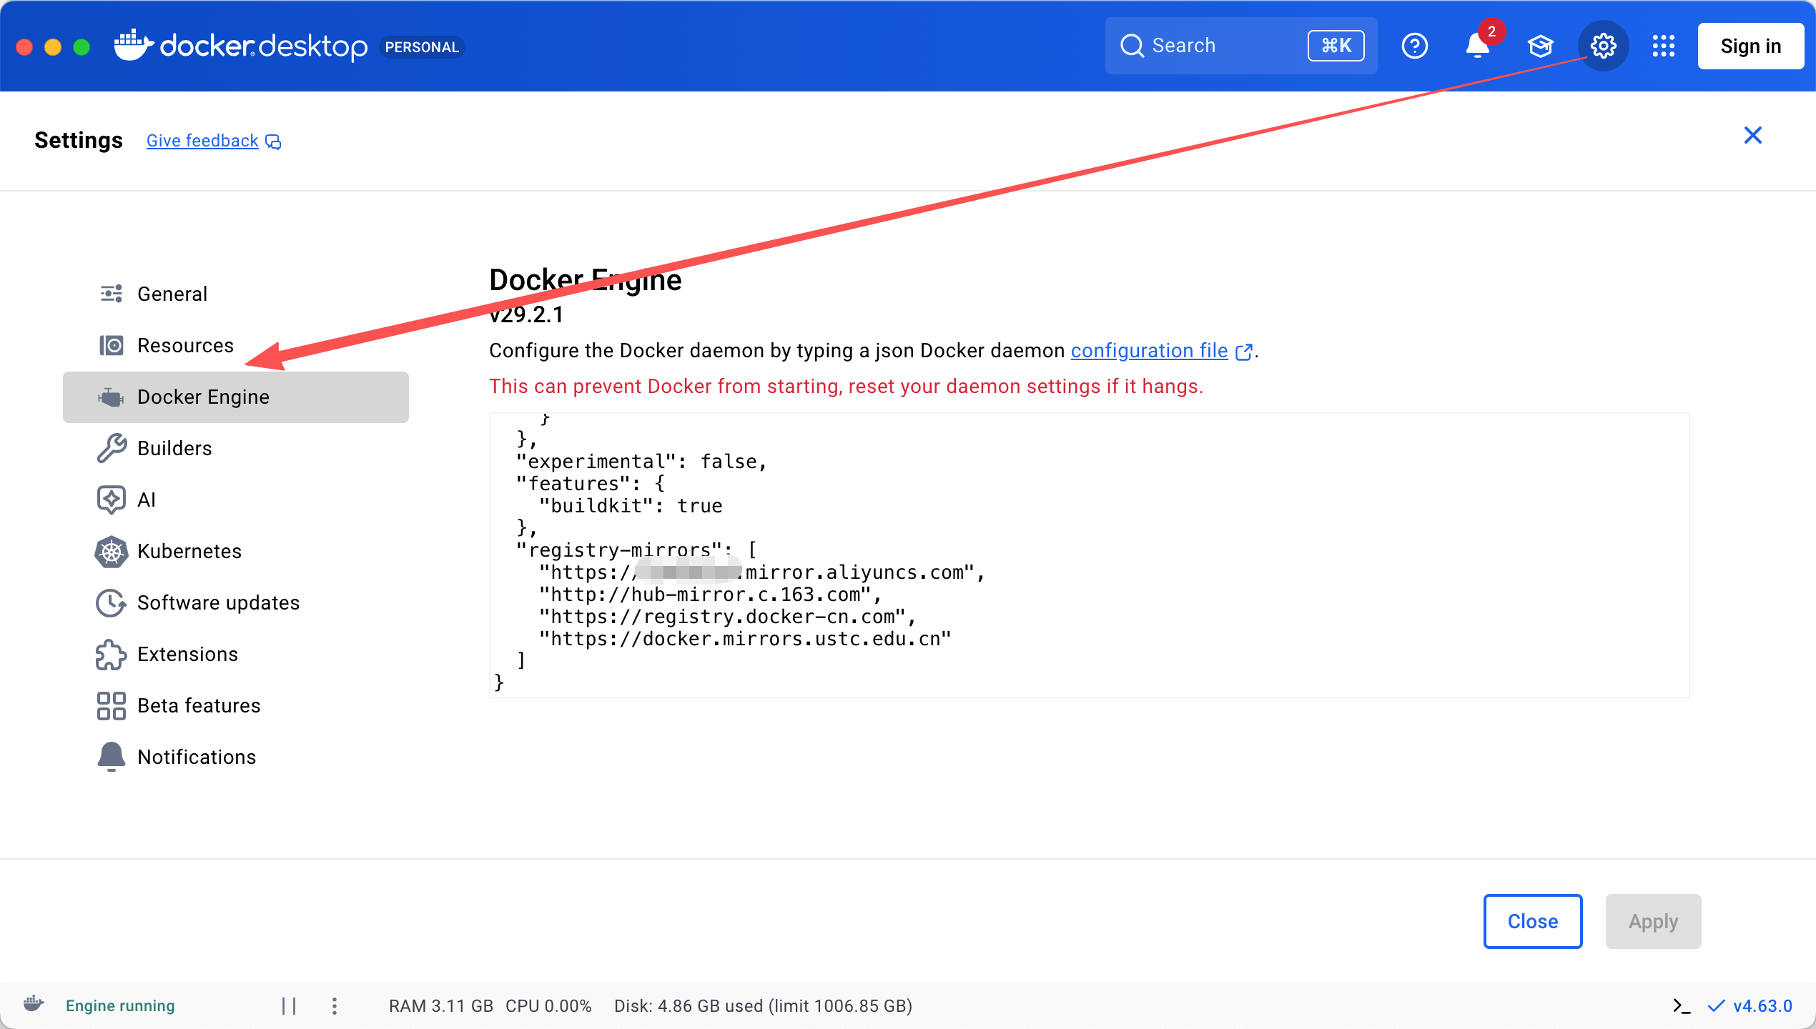This screenshot has width=1816, height=1029.
Task: Click the RAM 3.11 GB readout
Action: [x=440, y=1006]
